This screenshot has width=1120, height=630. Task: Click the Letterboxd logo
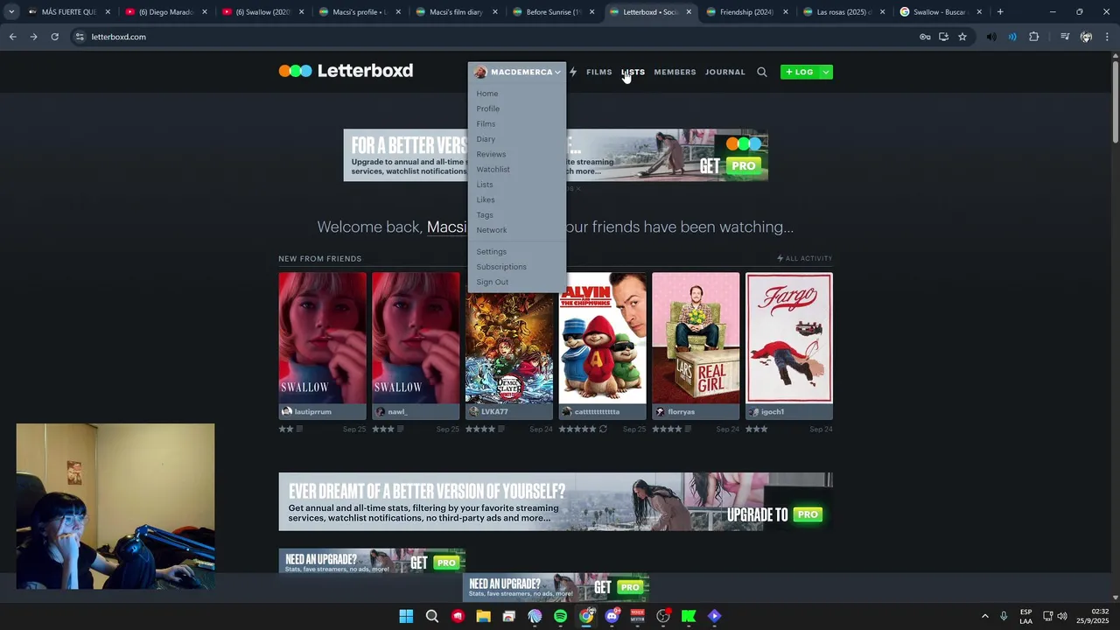346,71
